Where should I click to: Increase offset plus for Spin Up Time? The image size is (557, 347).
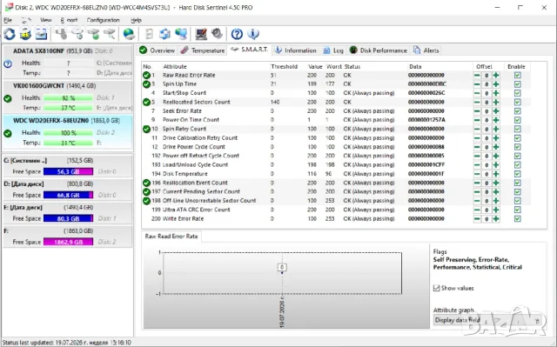[x=496, y=84]
